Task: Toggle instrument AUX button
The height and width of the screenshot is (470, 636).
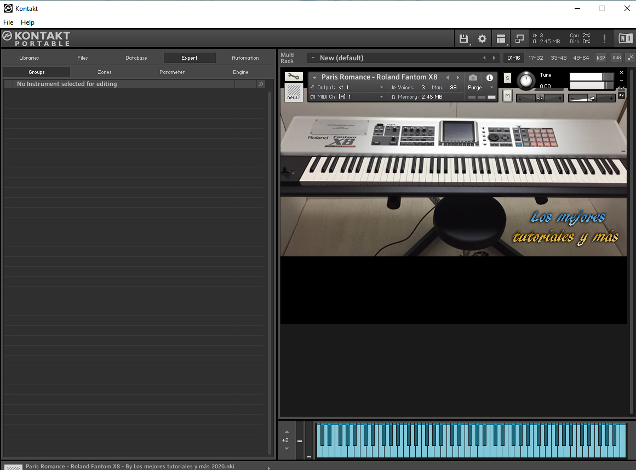Action: click(621, 88)
